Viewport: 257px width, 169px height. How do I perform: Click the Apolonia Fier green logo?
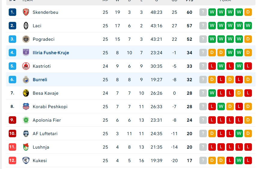26,120
